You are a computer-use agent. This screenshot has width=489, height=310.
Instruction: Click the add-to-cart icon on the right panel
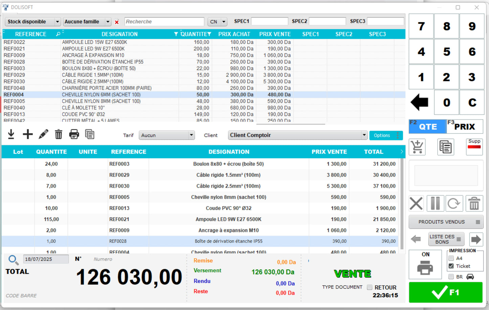coord(417,147)
